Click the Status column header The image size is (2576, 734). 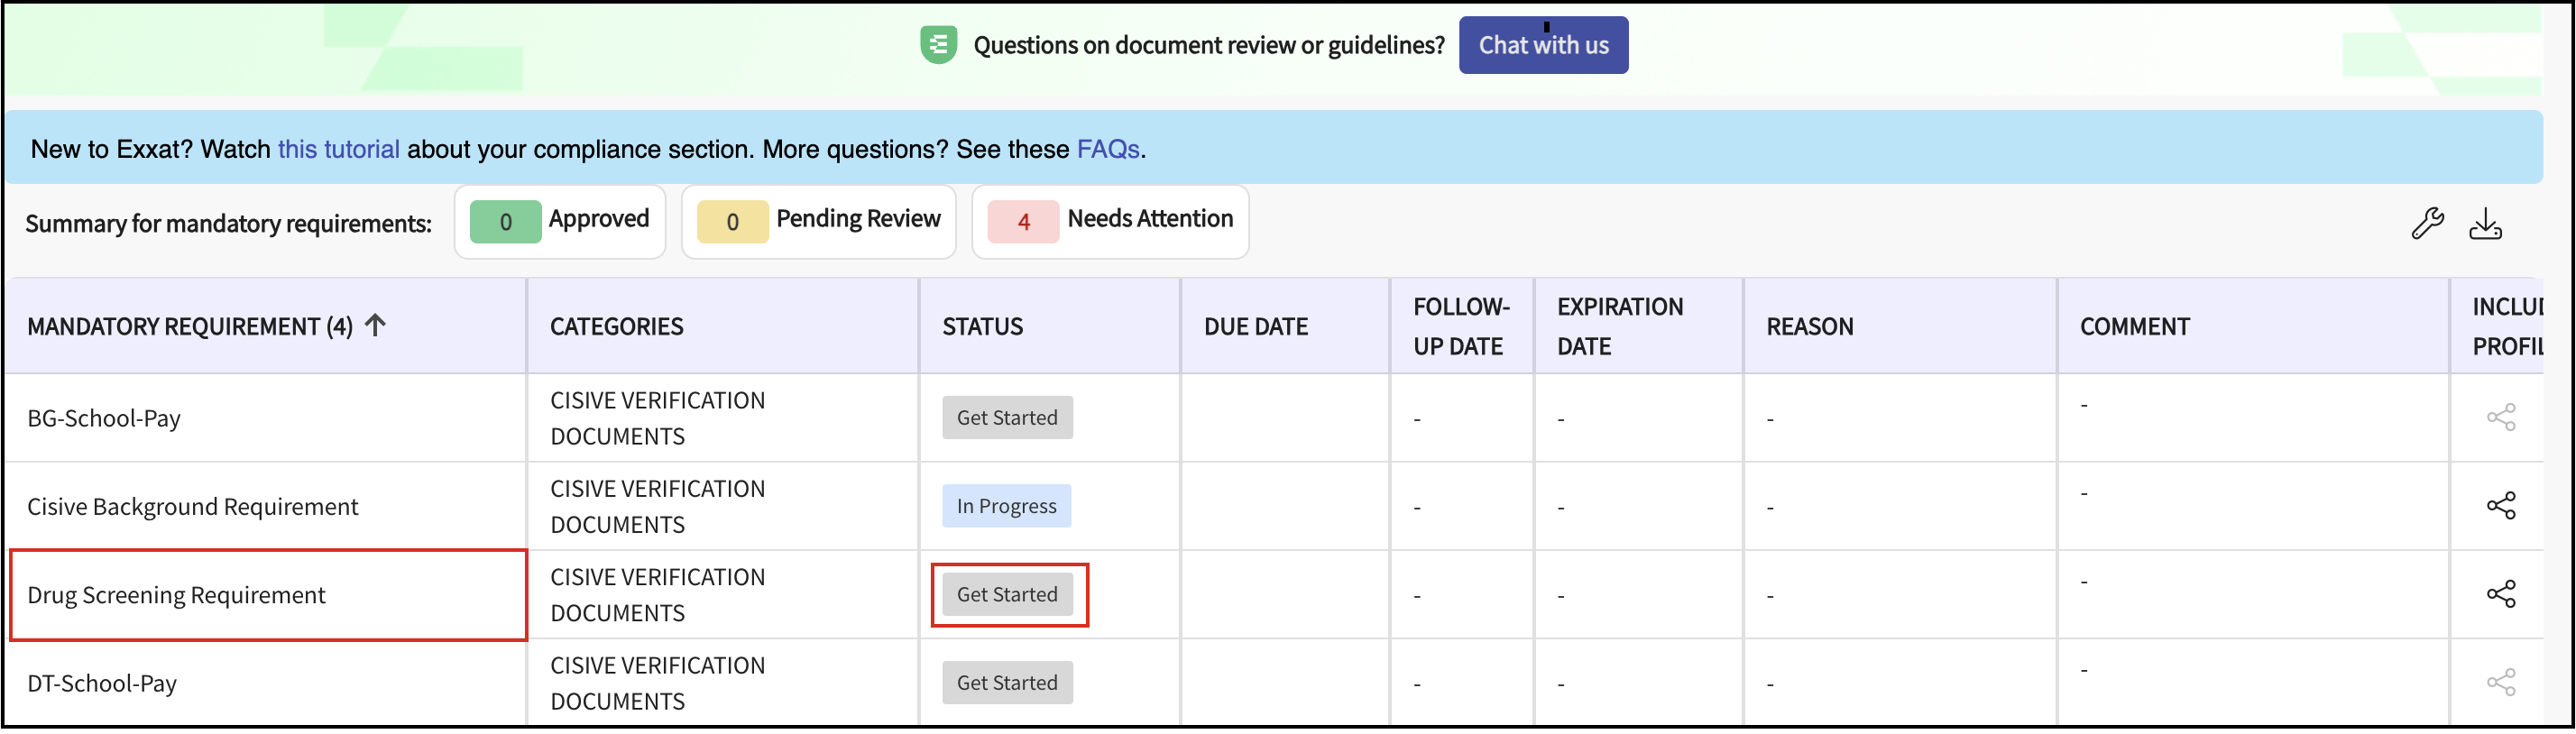click(x=1050, y=326)
